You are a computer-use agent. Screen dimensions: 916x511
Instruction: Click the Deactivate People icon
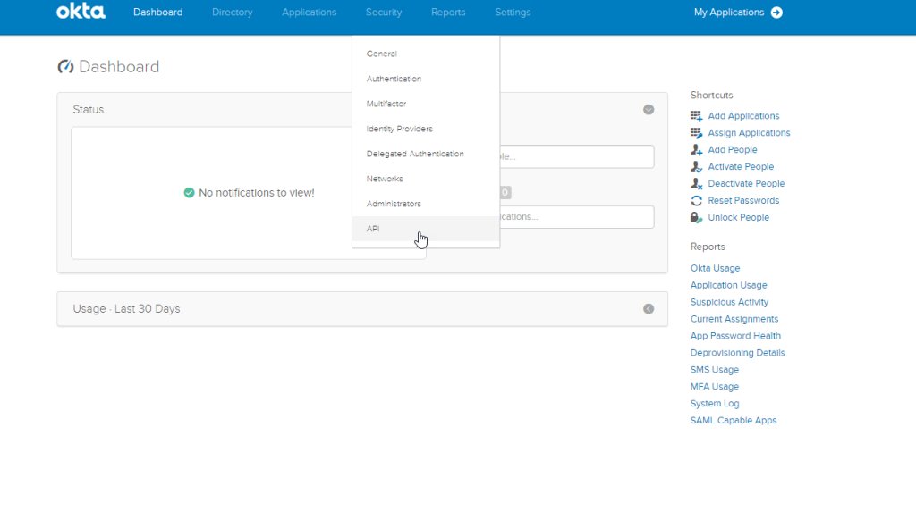click(696, 184)
